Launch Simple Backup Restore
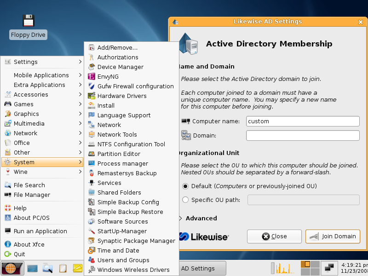Image resolution: width=368 pixels, height=276 pixels. [132, 212]
